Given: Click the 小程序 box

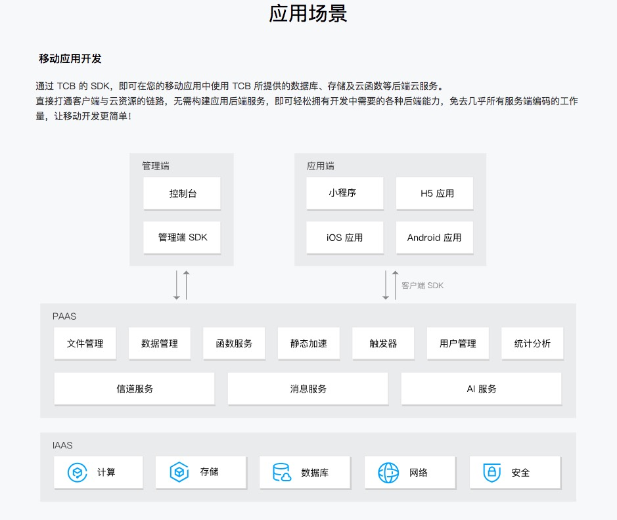Looking at the screenshot, I should (x=345, y=194).
